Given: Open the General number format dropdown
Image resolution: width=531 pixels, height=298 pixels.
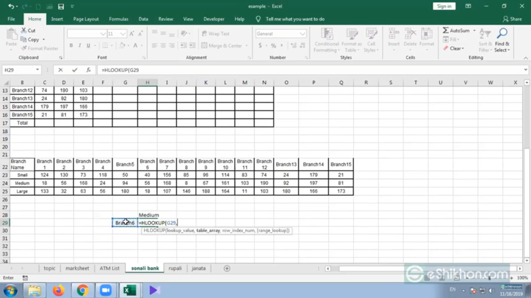Looking at the screenshot, I should click(x=302, y=34).
